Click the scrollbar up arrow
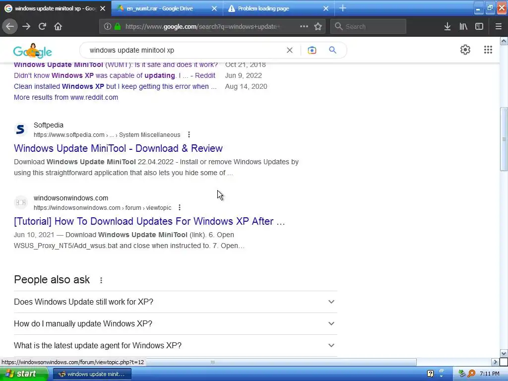This screenshot has height=381, width=508. coord(504,41)
